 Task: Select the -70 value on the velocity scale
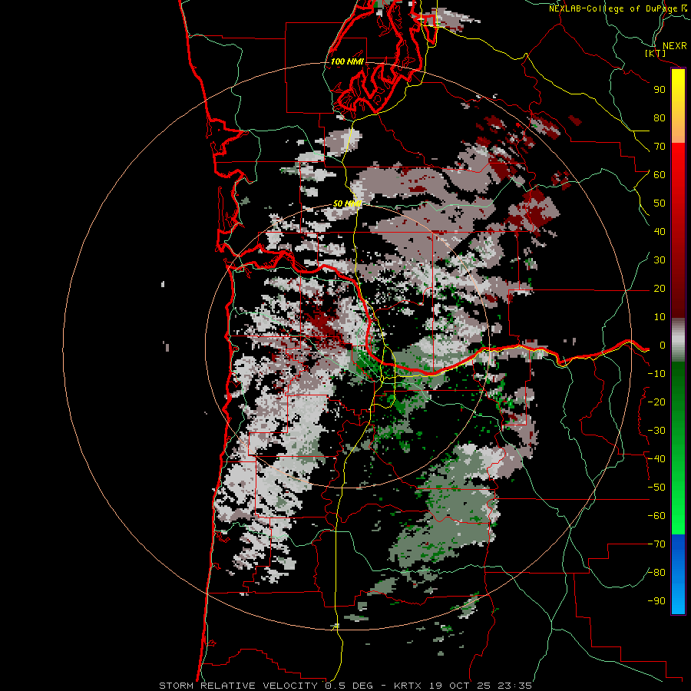click(x=656, y=544)
